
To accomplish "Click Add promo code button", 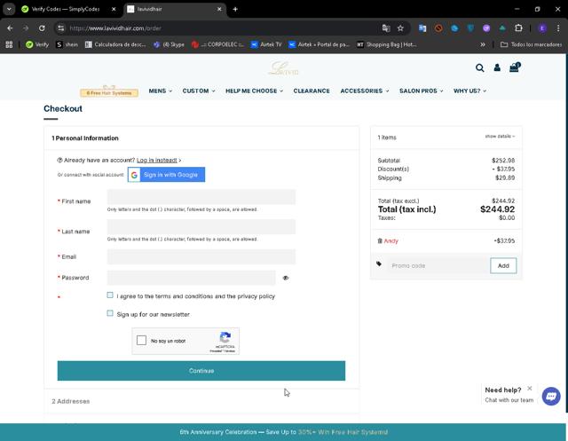I will point(503,266).
